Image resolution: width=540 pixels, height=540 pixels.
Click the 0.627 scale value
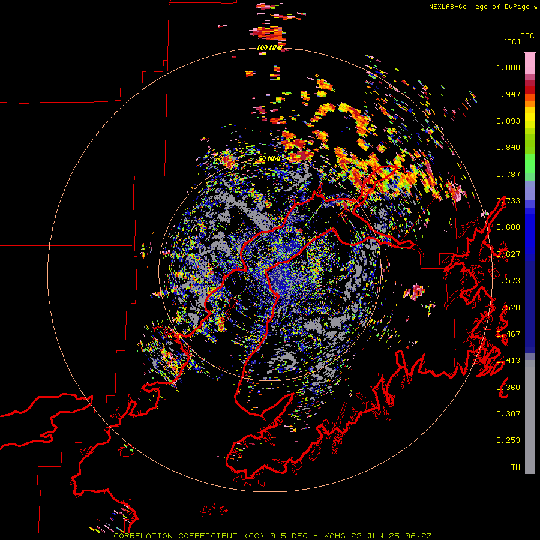tap(508, 254)
